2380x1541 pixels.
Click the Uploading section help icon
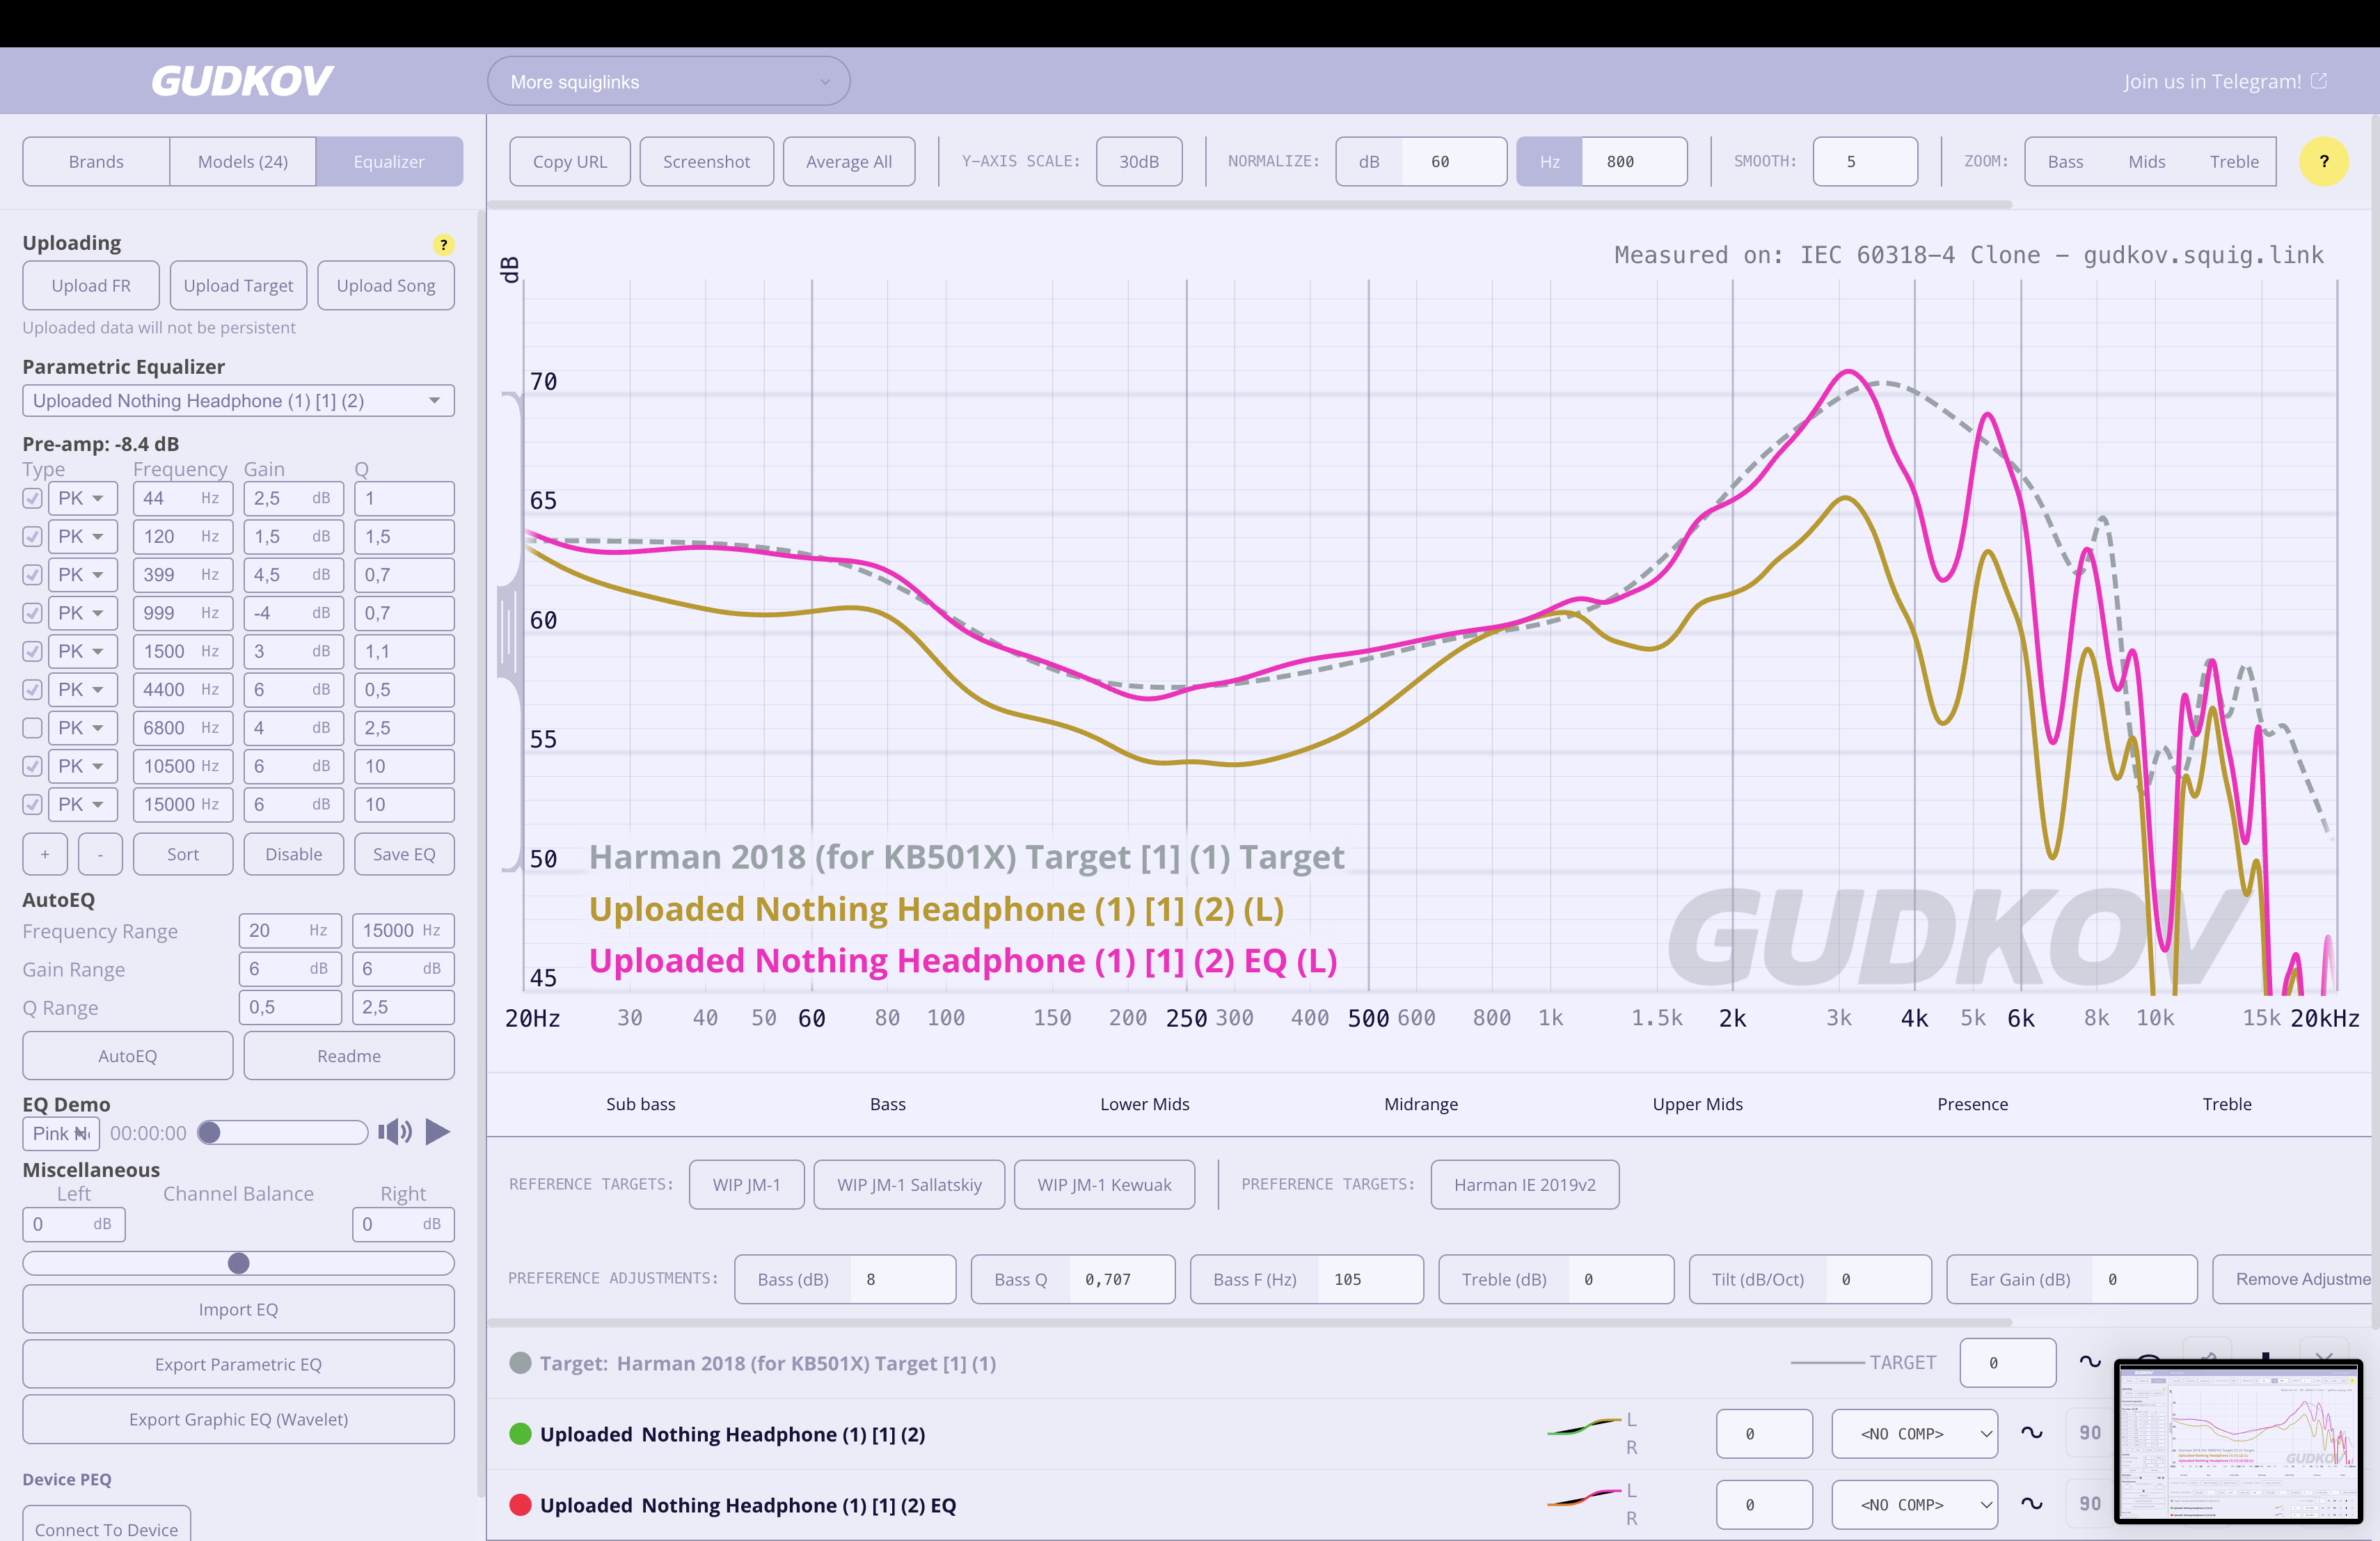click(x=443, y=244)
